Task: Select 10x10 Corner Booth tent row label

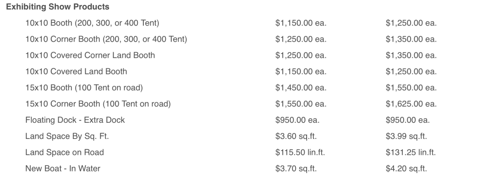Action: [x=106, y=39]
